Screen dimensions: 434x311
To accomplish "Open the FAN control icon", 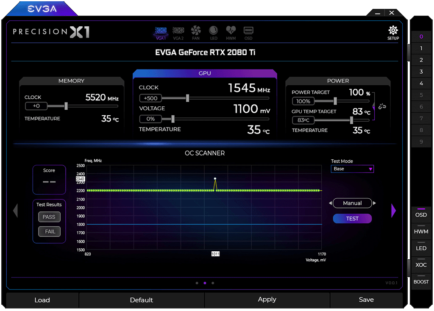I will tap(196, 33).
